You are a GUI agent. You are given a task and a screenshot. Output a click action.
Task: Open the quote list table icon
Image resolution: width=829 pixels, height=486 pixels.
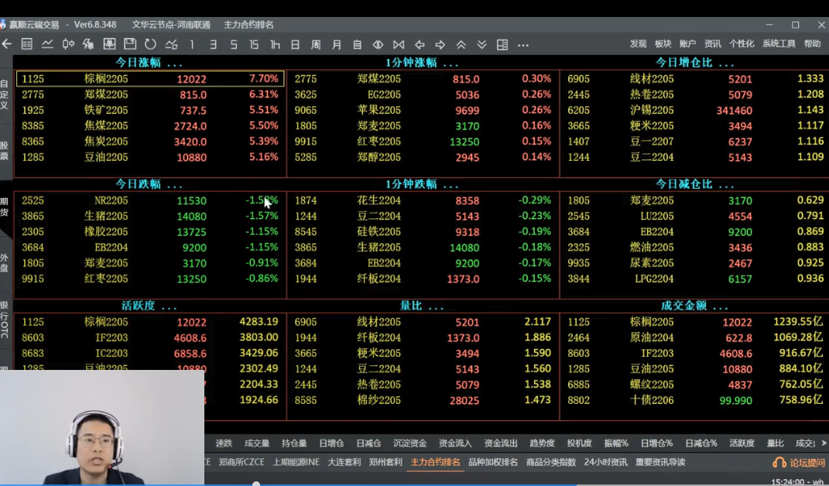[27, 44]
